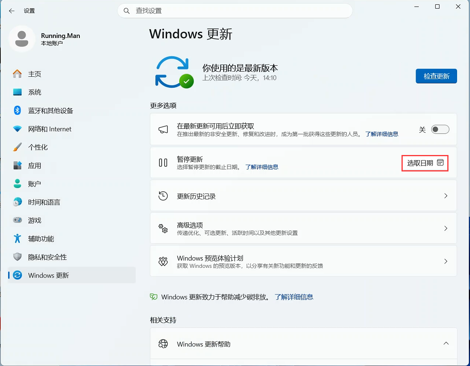
Task: Click the back arrow in Settings header
Action: [12, 11]
